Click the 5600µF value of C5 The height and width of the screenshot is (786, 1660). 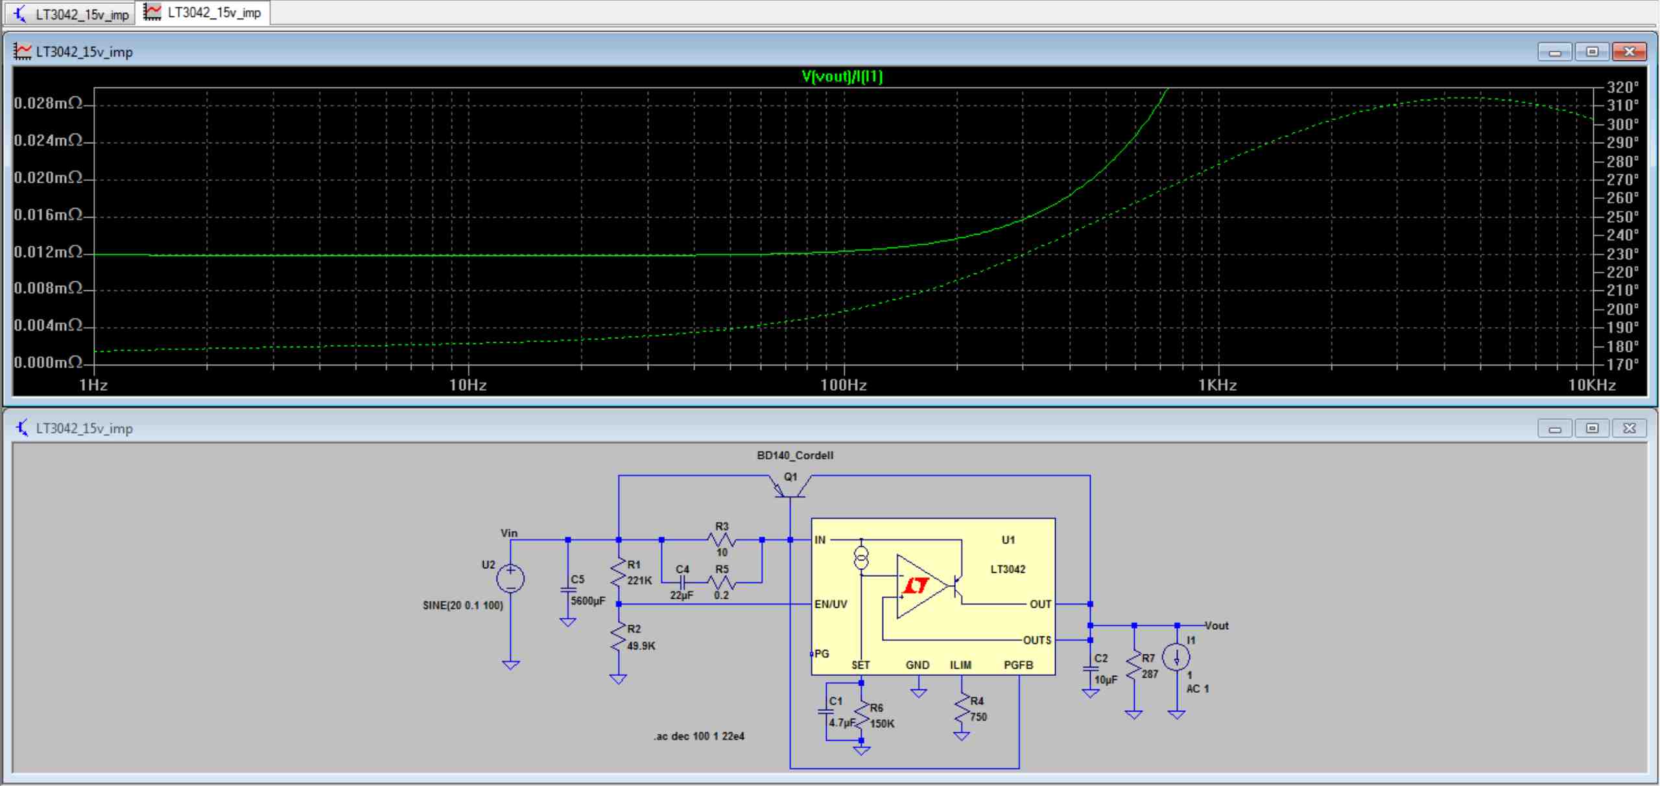coord(587,601)
